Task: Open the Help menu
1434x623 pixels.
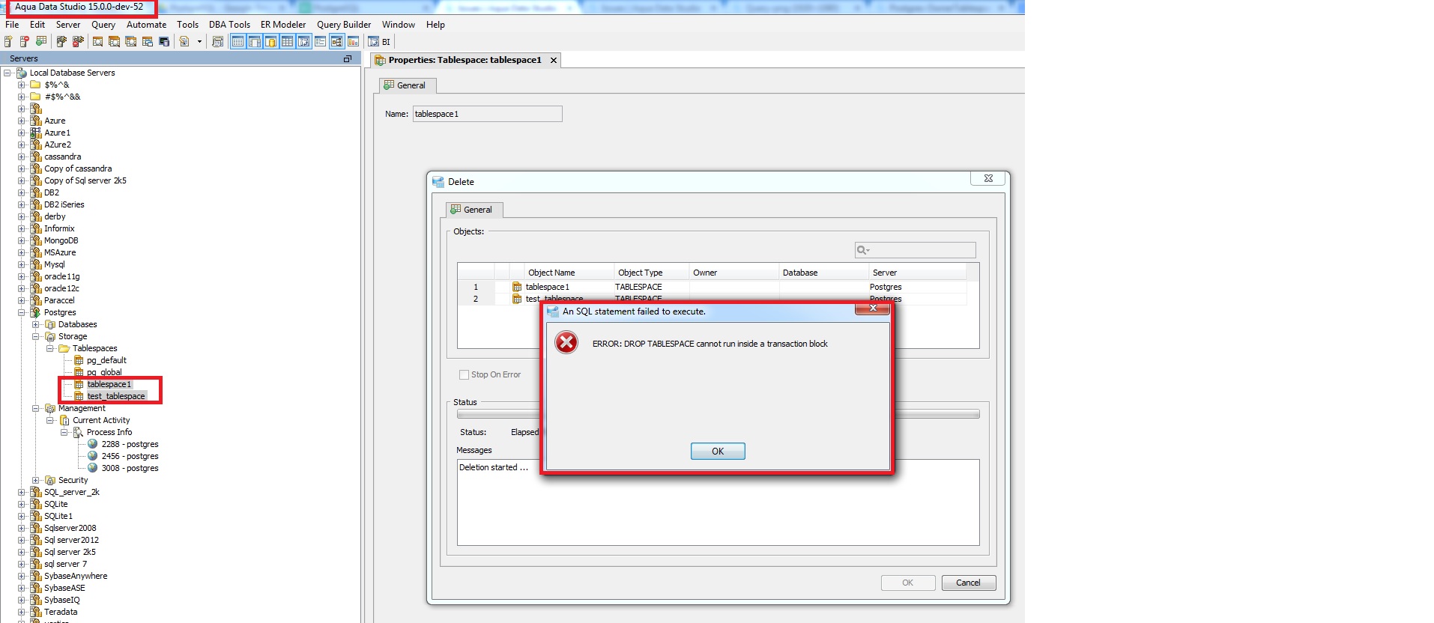Action: [x=435, y=25]
